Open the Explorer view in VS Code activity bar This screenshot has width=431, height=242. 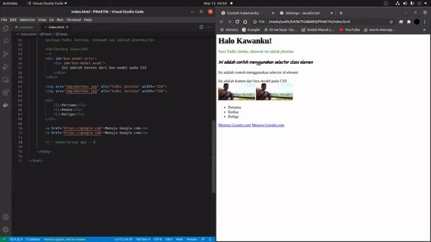[5, 28]
